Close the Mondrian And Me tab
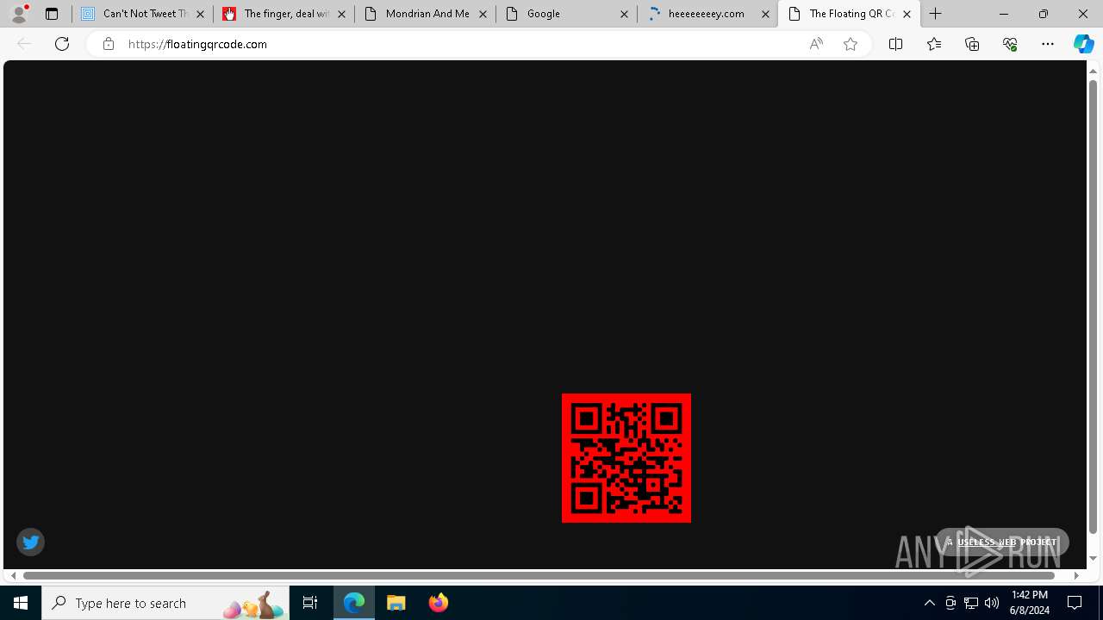The width and height of the screenshot is (1103, 620). (x=483, y=14)
